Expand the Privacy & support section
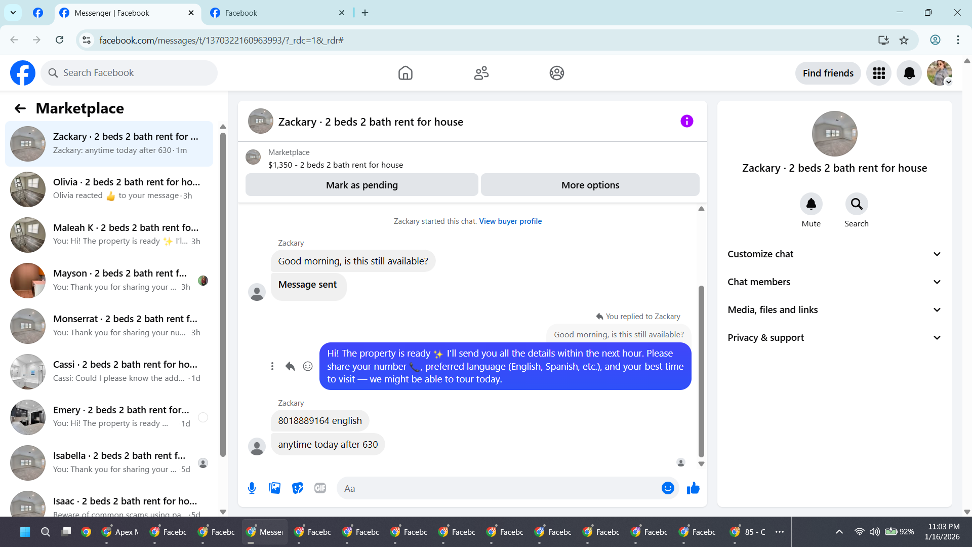 (x=834, y=338)
